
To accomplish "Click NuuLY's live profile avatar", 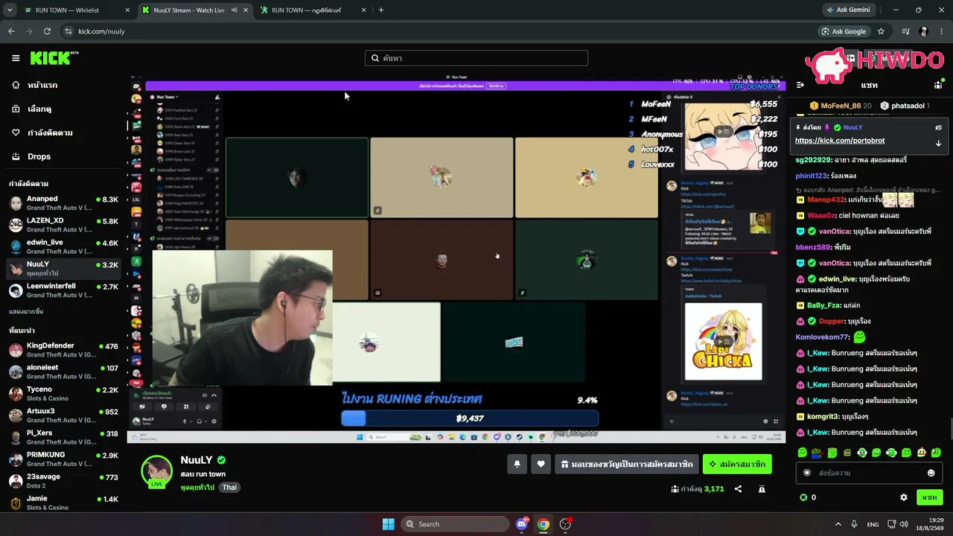I will 157,470.
